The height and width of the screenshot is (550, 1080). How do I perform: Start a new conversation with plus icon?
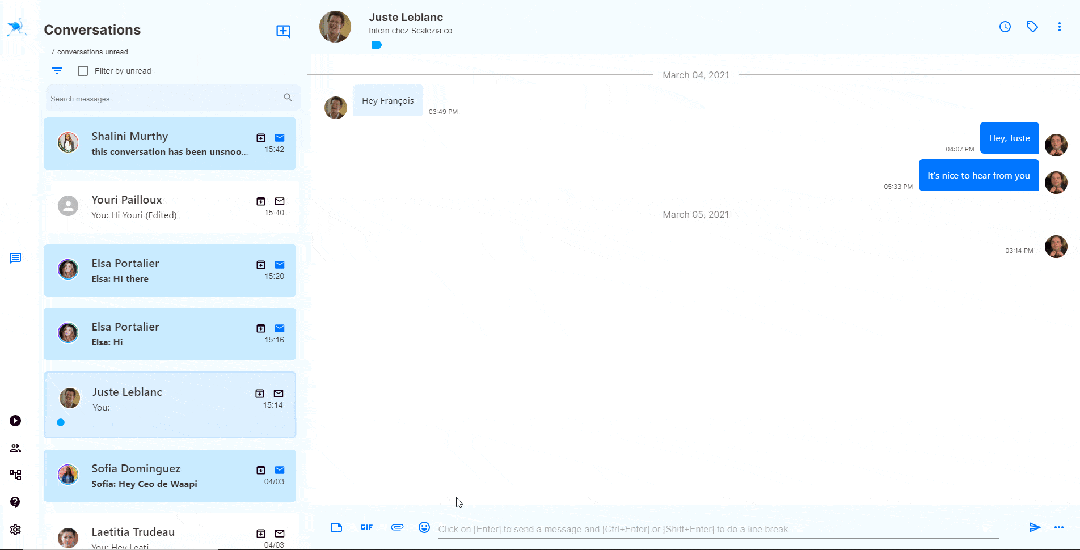(x=283, y=31)
